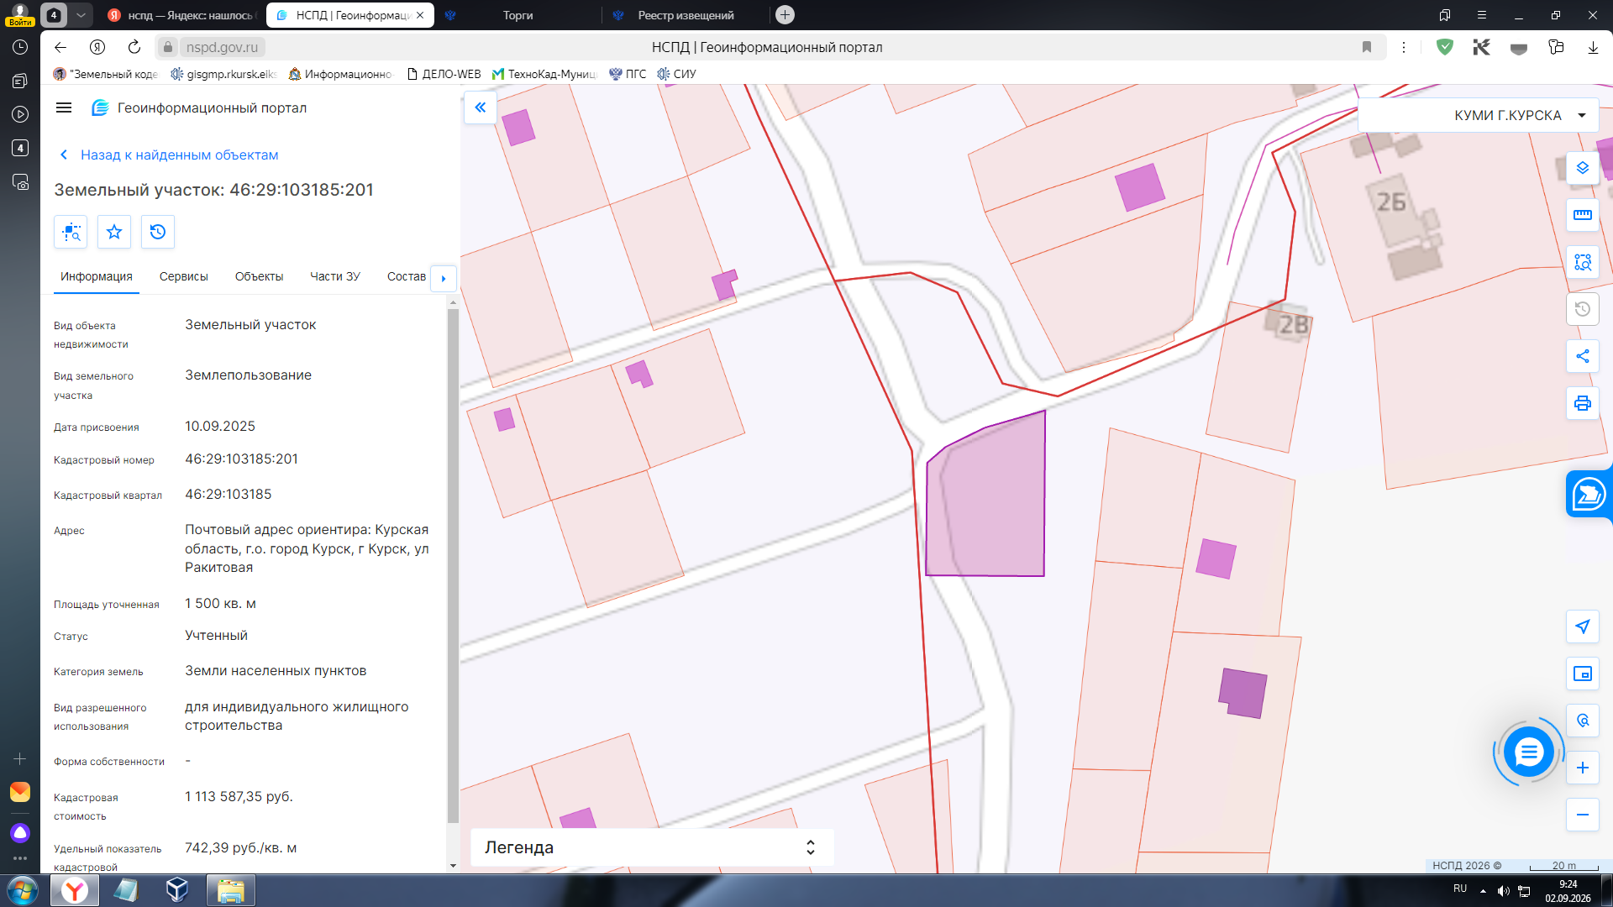Zoom in the map with plus button

coord(1582,768)
